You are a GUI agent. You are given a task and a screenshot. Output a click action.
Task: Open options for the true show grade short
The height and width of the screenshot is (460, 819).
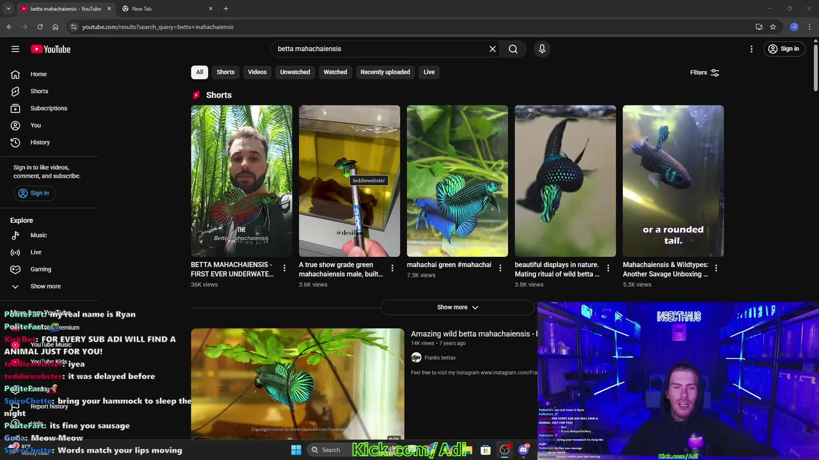pos(392,268)
